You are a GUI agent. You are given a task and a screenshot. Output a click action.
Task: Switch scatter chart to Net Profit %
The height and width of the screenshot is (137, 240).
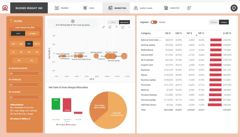(124, 22)
